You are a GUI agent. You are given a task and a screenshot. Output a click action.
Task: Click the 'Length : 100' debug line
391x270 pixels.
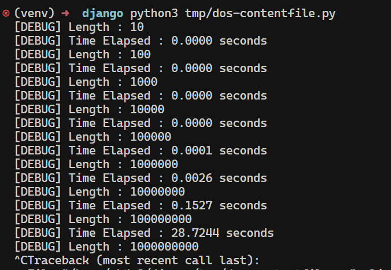tap(82, 54)
